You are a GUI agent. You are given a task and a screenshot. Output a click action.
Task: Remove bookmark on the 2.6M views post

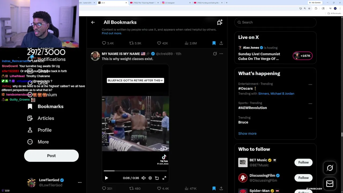214,43
